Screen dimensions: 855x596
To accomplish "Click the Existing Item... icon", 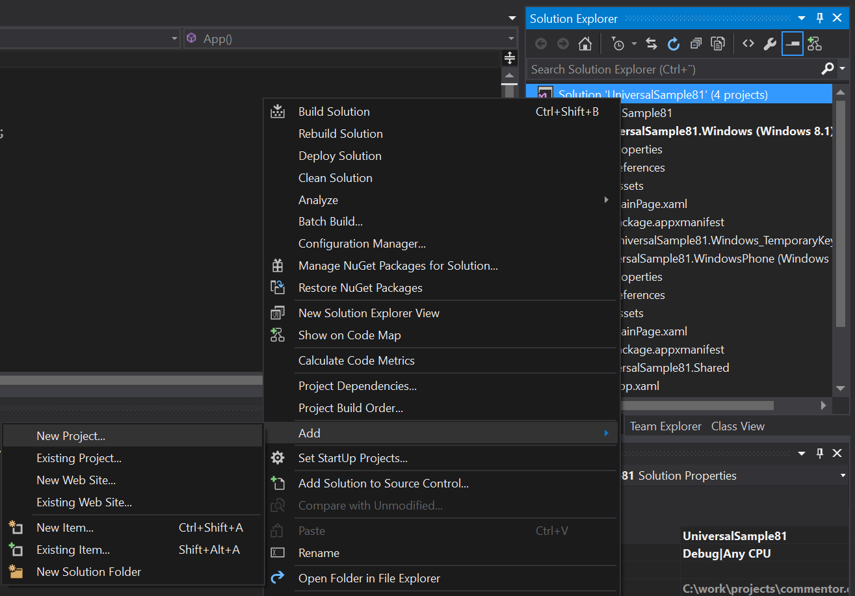I will pyautogui.click(x=16, y=549).
